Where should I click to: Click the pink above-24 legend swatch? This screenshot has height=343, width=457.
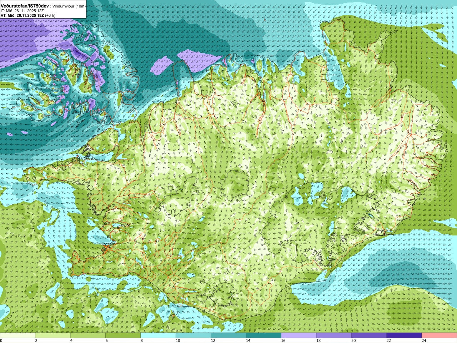coord(439,335)
